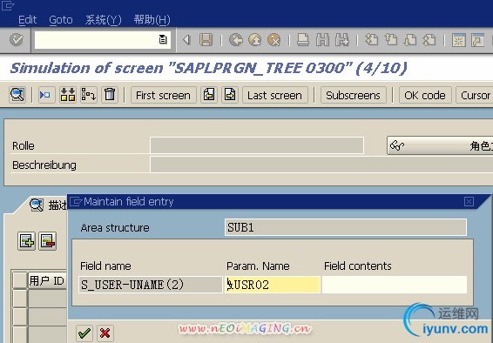The height and width of the screenshot is (343, 493).
Task: Click the green checkmark Enter icon
Action: point(17,40)
